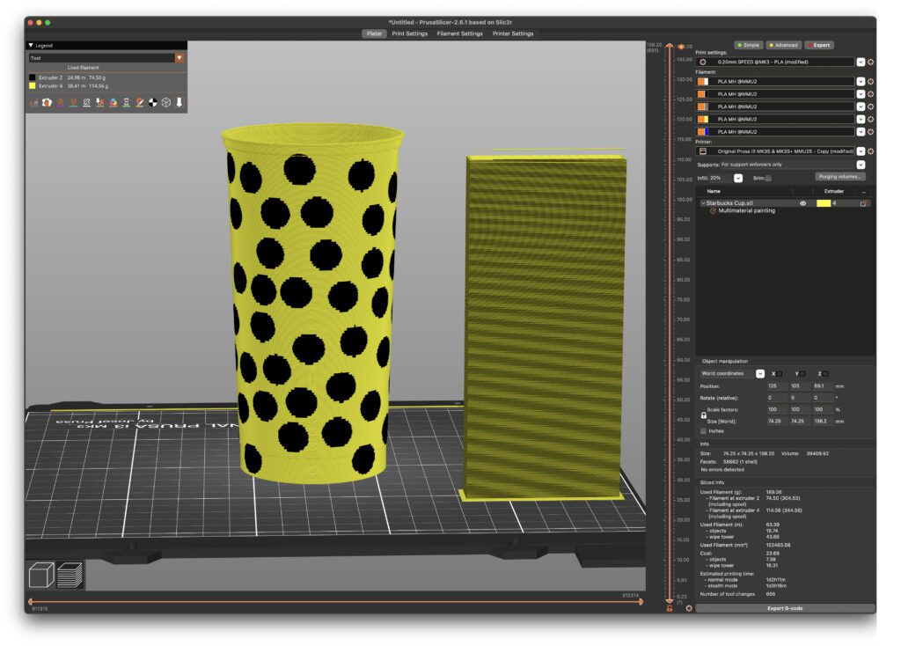Image resolution: width=901 pixels, height=646 pixels.
Task: Click the 3D editor view cube icon
Action: point(42,576)
